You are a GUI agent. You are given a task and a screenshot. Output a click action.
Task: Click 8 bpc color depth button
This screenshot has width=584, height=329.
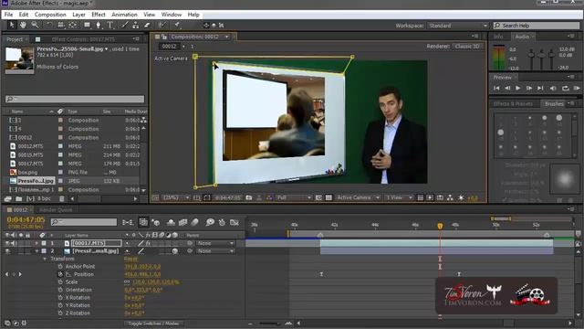pyautogui.click(x=44, y=199)
